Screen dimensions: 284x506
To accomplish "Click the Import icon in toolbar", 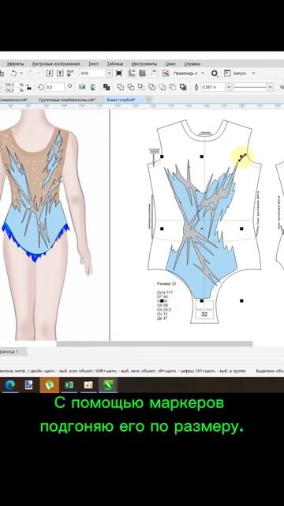I will pos(50,74).
